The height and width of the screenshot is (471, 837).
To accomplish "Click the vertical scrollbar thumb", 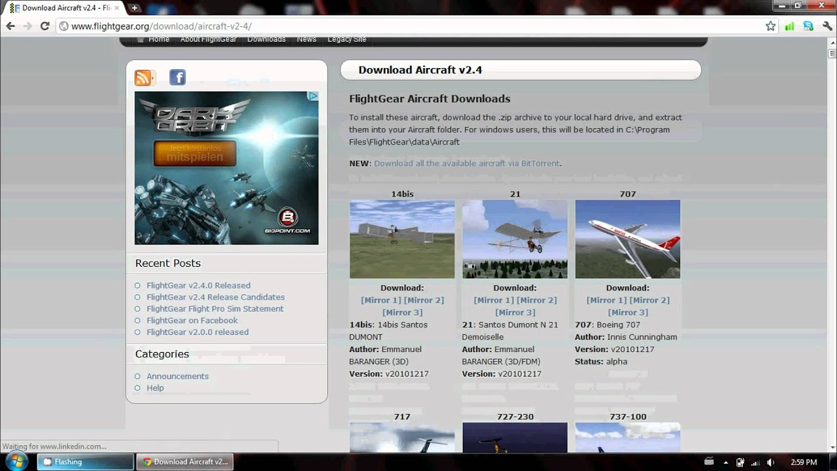I will point(832,53).
